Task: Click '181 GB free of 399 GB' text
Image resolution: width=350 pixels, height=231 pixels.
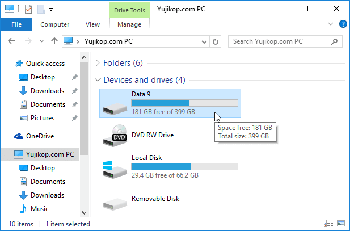Action: click(163, 111)
